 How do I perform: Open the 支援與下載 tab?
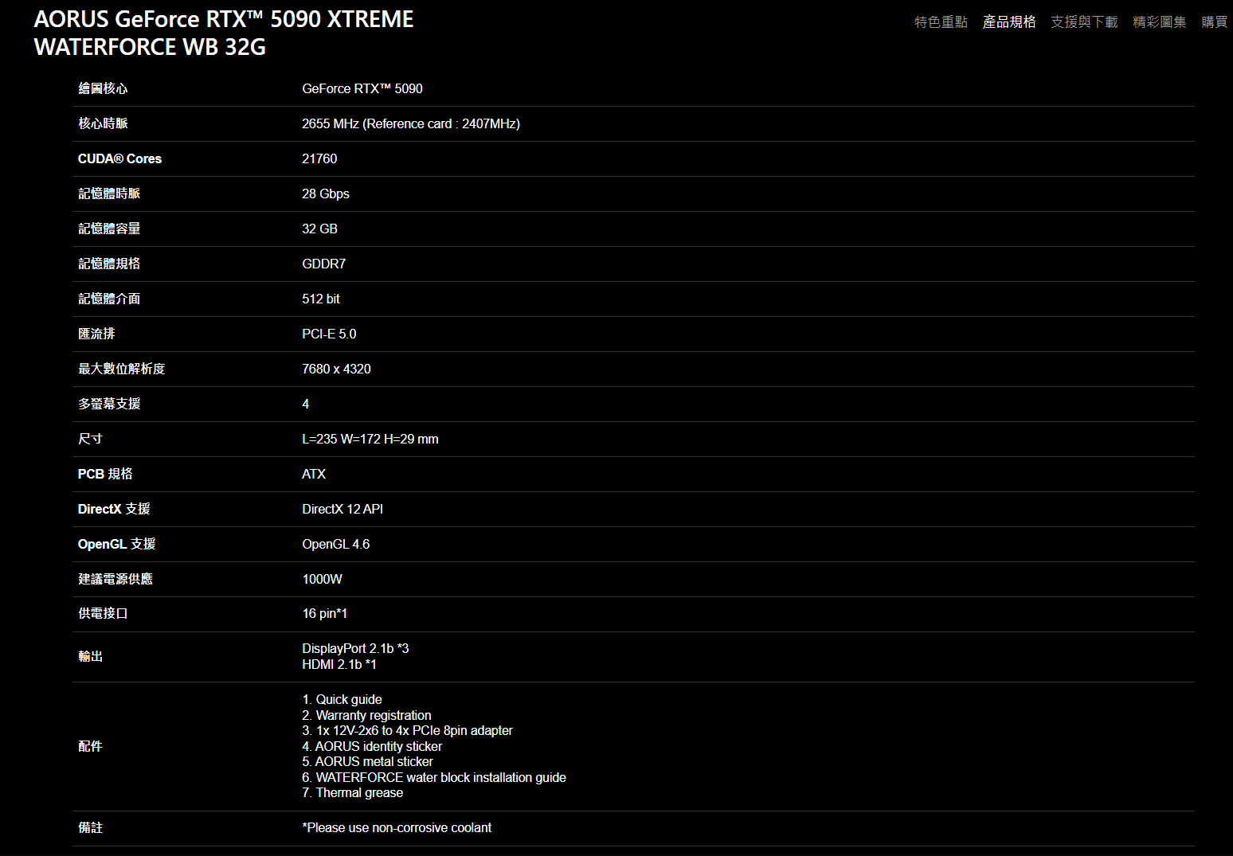click(x=1084, y=22)
